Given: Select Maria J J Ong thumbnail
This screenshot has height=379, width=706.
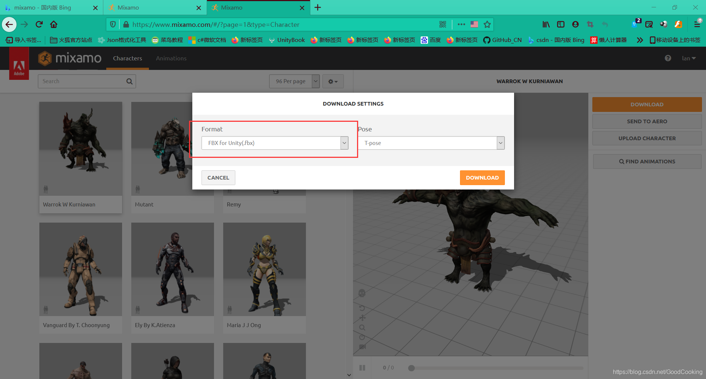Looking at the screenshot, I should (264, 269).
